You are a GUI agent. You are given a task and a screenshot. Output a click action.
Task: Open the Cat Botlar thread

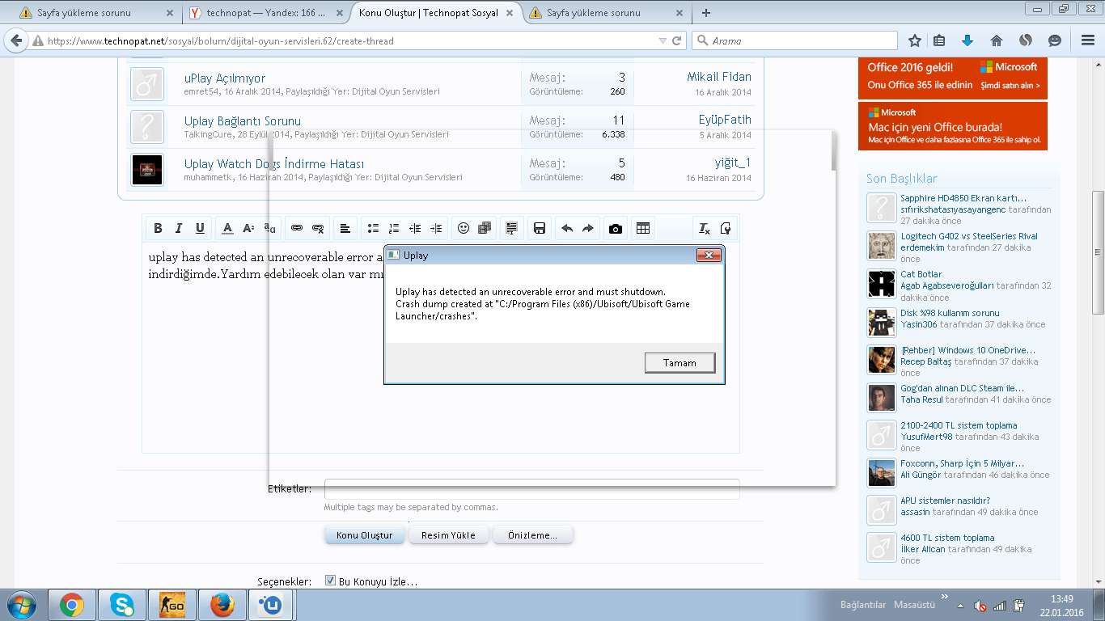(921, 274)
